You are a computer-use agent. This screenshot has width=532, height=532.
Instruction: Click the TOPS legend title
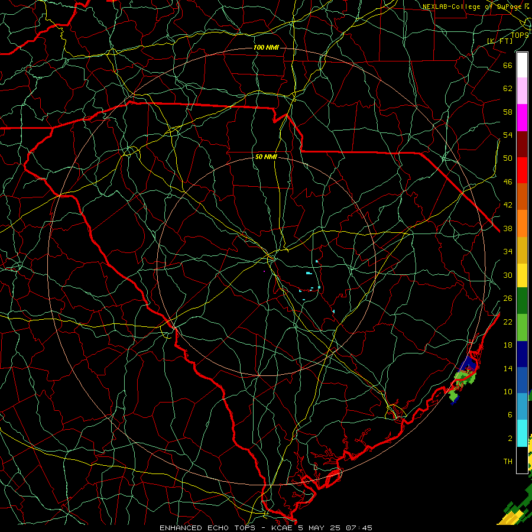(x=520, y=35)
